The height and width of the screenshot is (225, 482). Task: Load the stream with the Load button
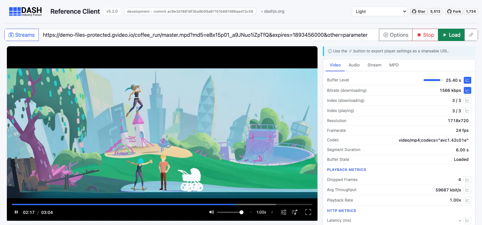click(x=451, y=35)
